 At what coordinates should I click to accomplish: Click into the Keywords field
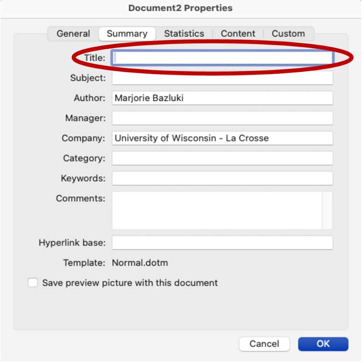(222, 178)
